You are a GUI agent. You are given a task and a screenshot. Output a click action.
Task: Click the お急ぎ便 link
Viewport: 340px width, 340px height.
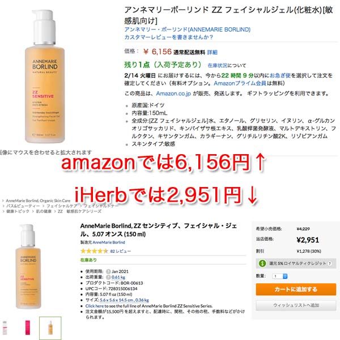[x=280, y=75]
